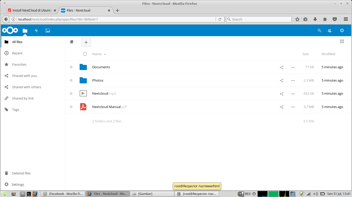This screenshot has width=352, height=197.
Task: Go back with Firefox back arrow
Action: (x=6, y=19)
